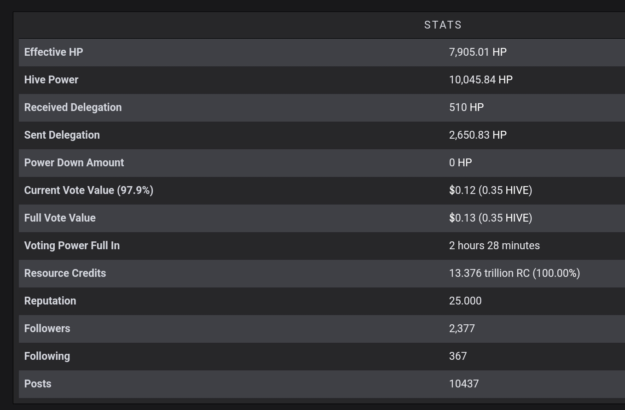This screenshot has height=410, width=625.
Task: Click the $0.13 (0.35 HIVE) value
Action: [490, 218]
